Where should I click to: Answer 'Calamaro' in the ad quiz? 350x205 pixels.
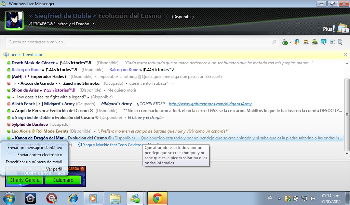point(63,180)
